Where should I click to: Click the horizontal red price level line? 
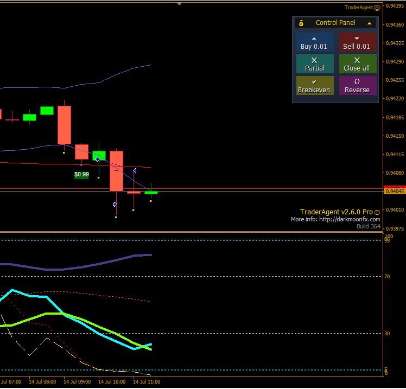[x=192, y=189]
